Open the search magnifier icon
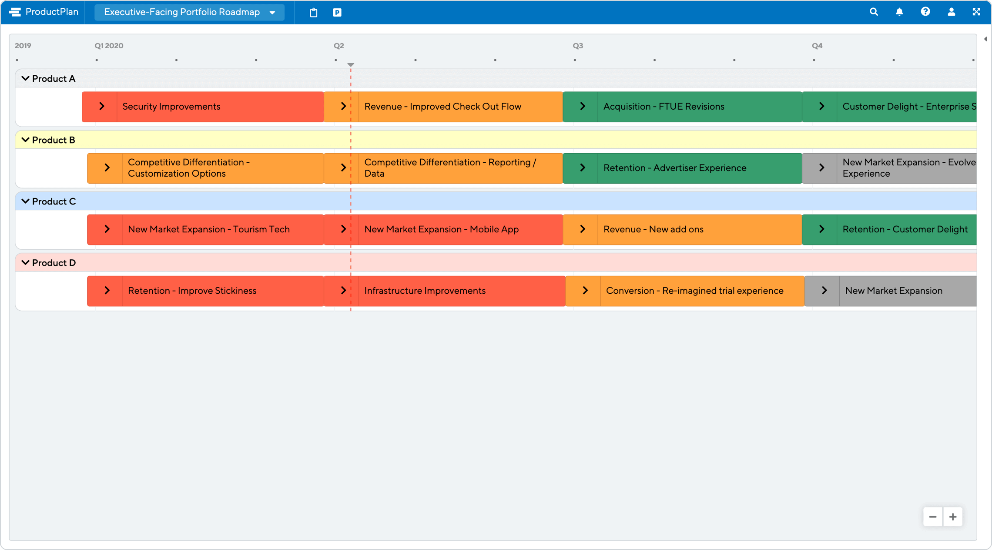 874,12
